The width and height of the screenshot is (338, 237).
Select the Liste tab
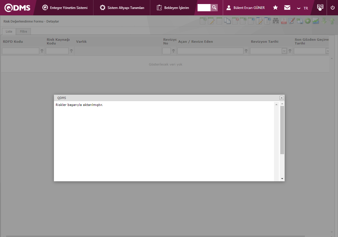click(9, 31)
